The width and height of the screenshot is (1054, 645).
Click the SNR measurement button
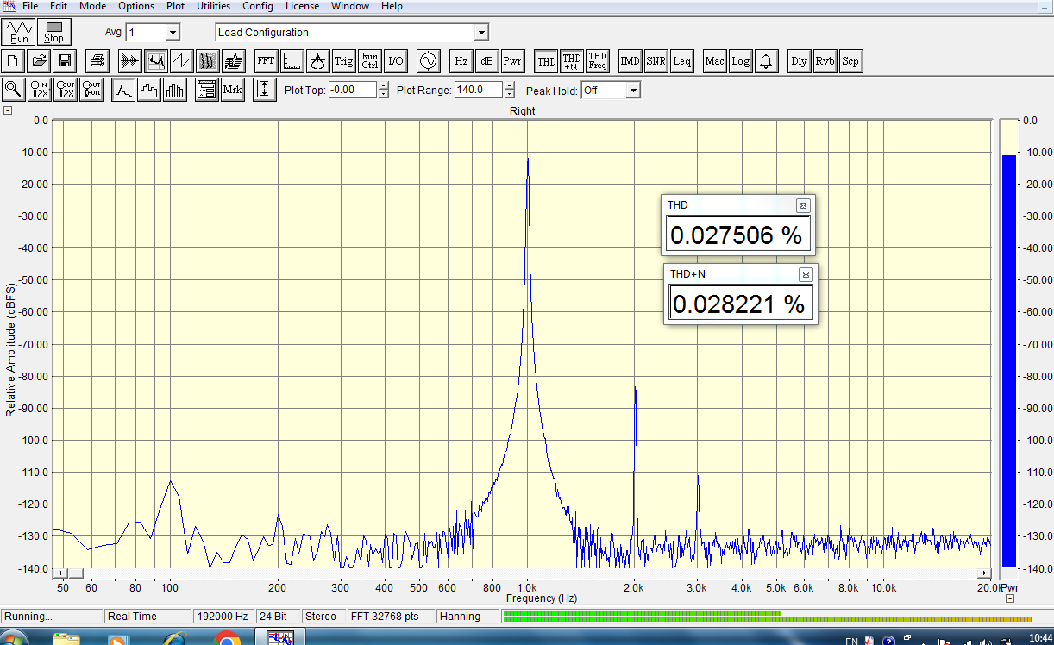tap(656, 61)
